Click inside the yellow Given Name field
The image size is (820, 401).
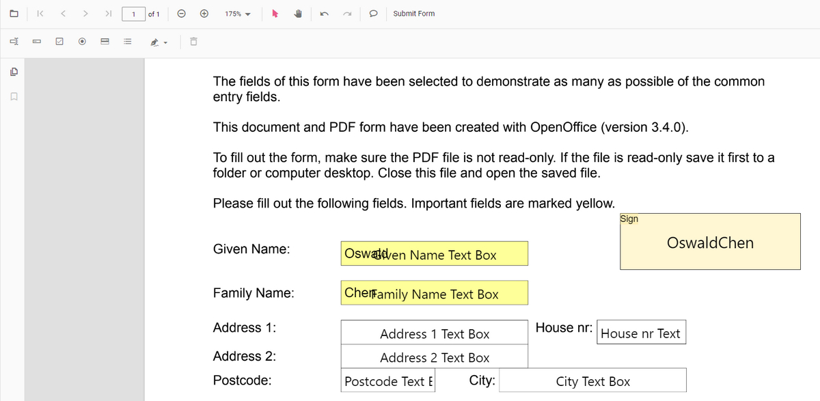pos(434,253)
